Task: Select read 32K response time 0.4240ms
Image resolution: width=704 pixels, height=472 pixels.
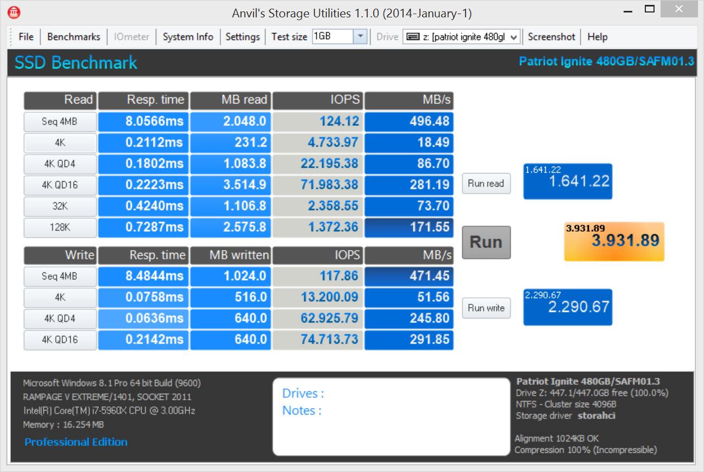Action: pos(143,206)
